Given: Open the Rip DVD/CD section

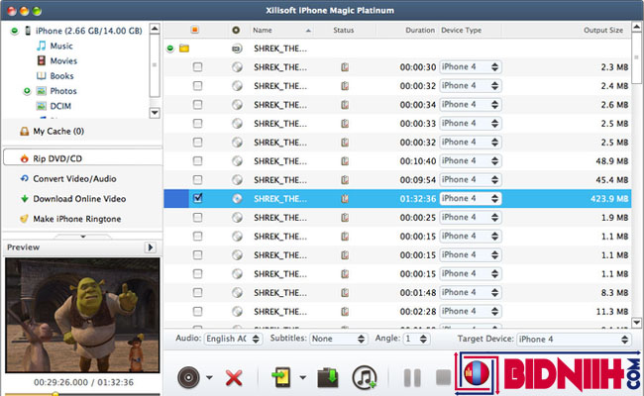Looking at the screenshot, I should (x=82, y=158).
